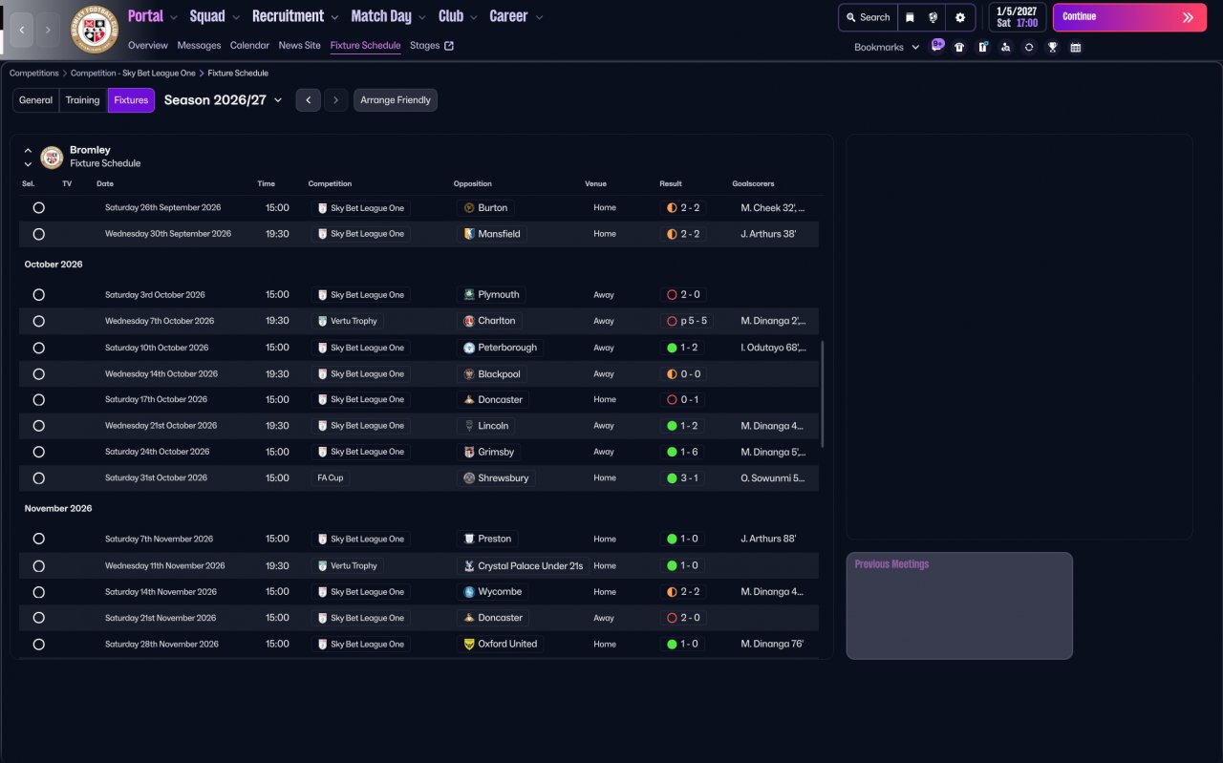Select the General view tab
Image resolution: width=1223 pixels, height=763 pixels.
coord(36,100)
